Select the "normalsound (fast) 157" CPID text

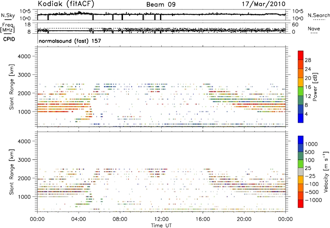(x=70, y=41)
